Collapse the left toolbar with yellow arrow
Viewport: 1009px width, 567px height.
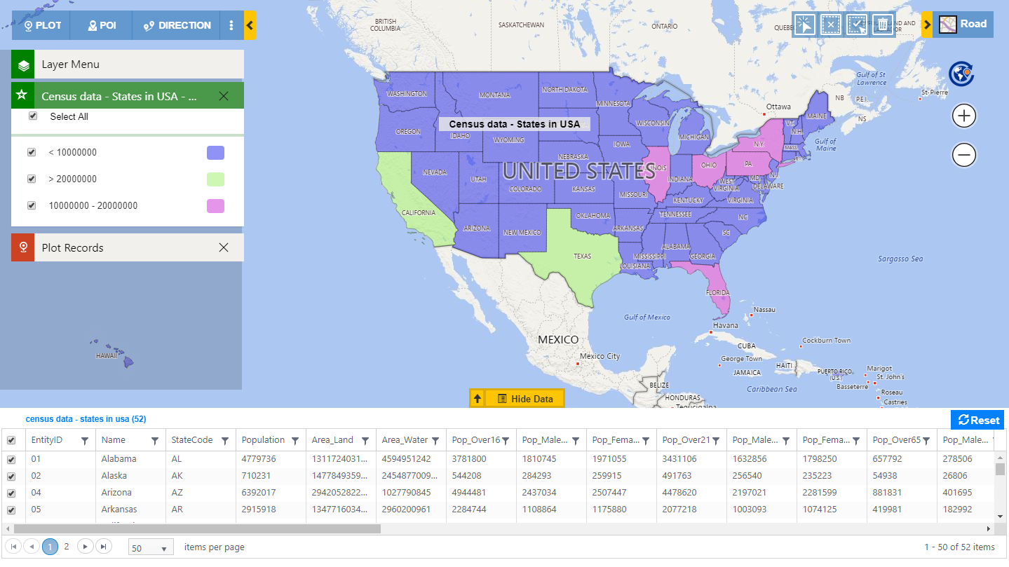click(x=250, y=25)
